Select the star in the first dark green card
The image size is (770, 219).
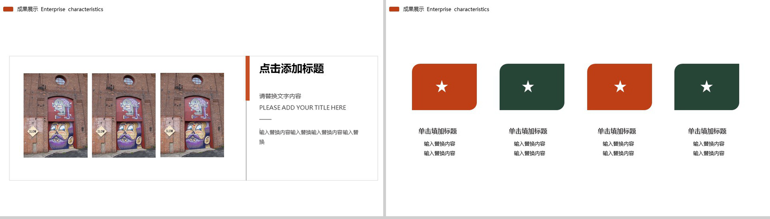tap(528, 87)
